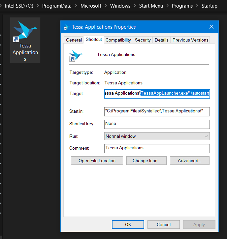227x239 pixels.
Task: Click Startup in the address breadcrumb
Action: coord(209,6)
